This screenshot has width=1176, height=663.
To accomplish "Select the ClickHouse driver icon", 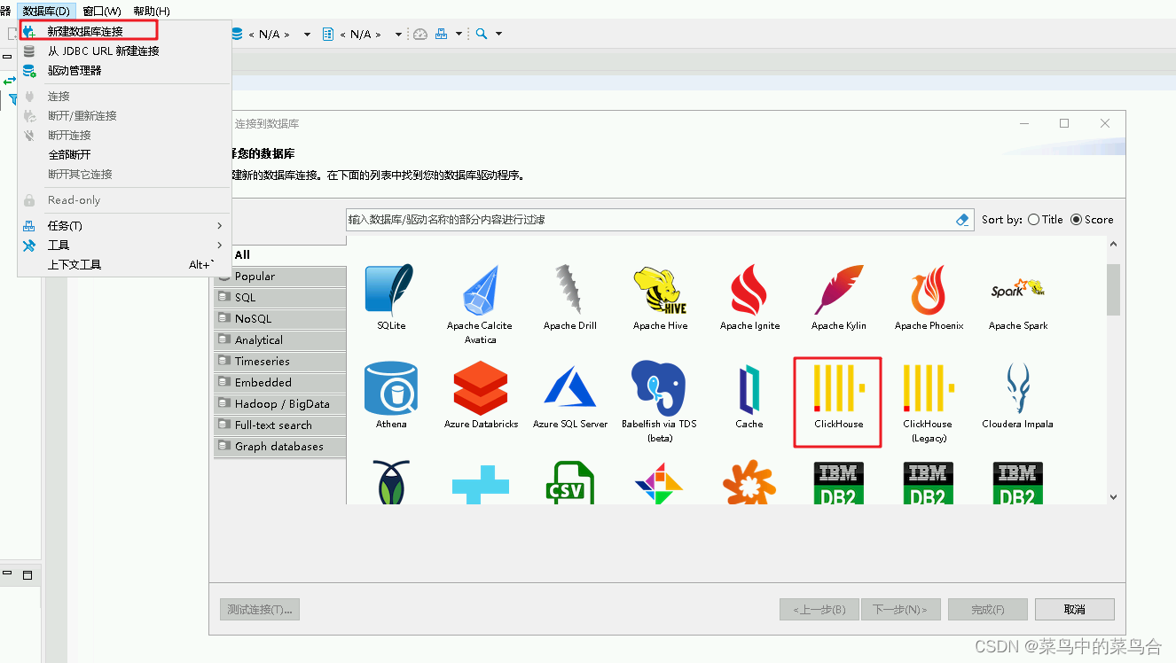I will [838, 395].
